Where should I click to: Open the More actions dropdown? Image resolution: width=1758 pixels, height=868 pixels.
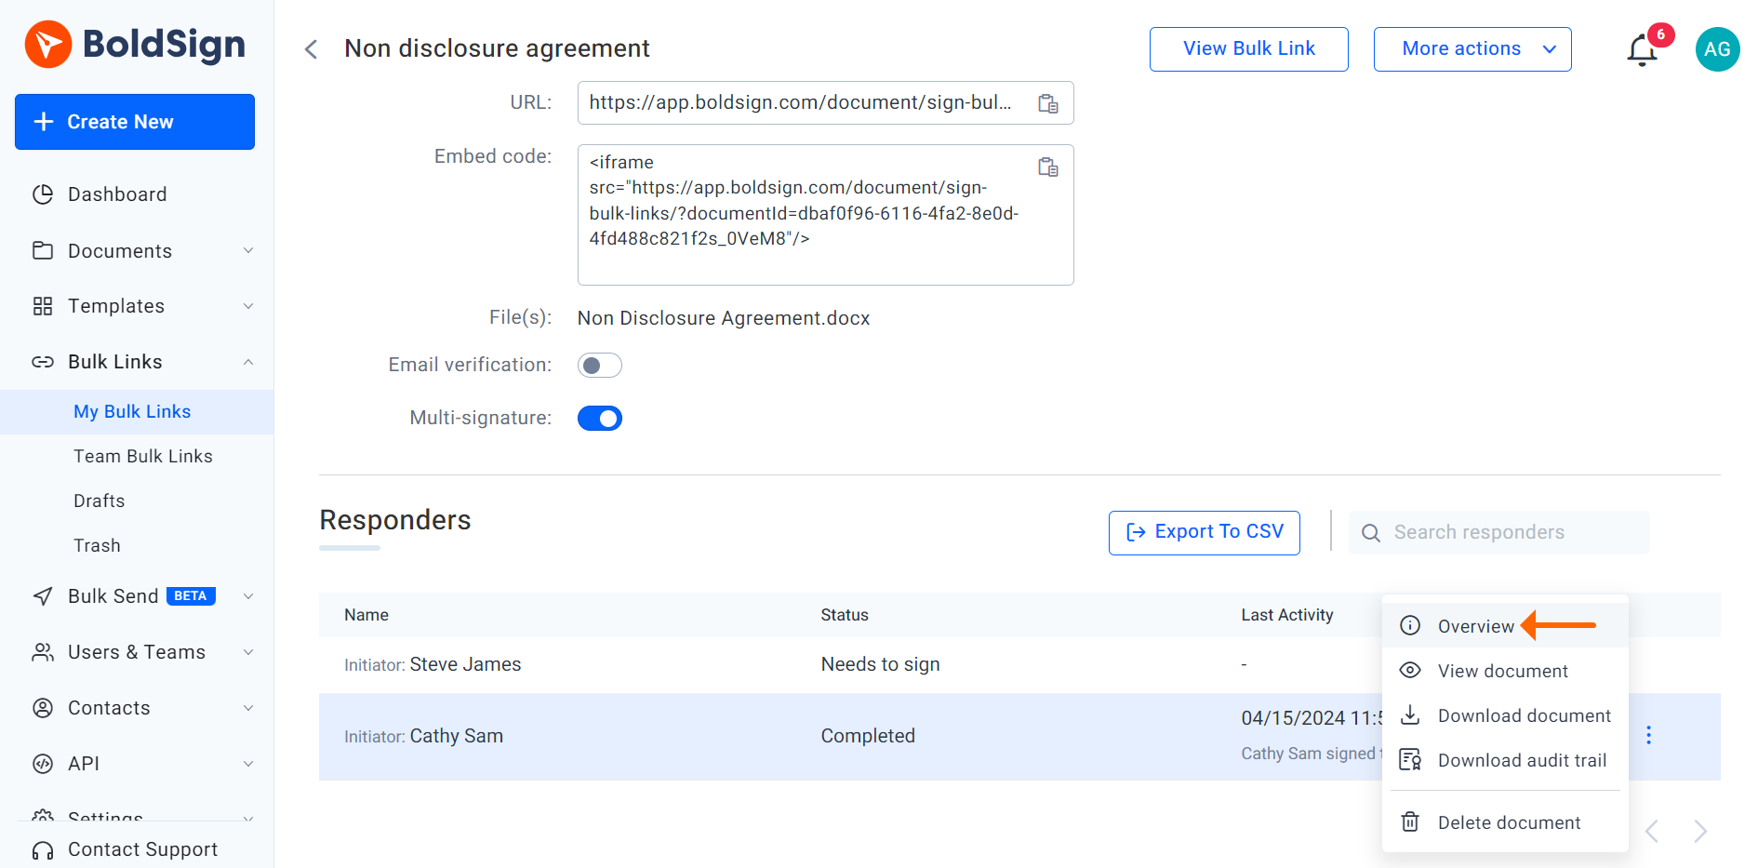1472,49
